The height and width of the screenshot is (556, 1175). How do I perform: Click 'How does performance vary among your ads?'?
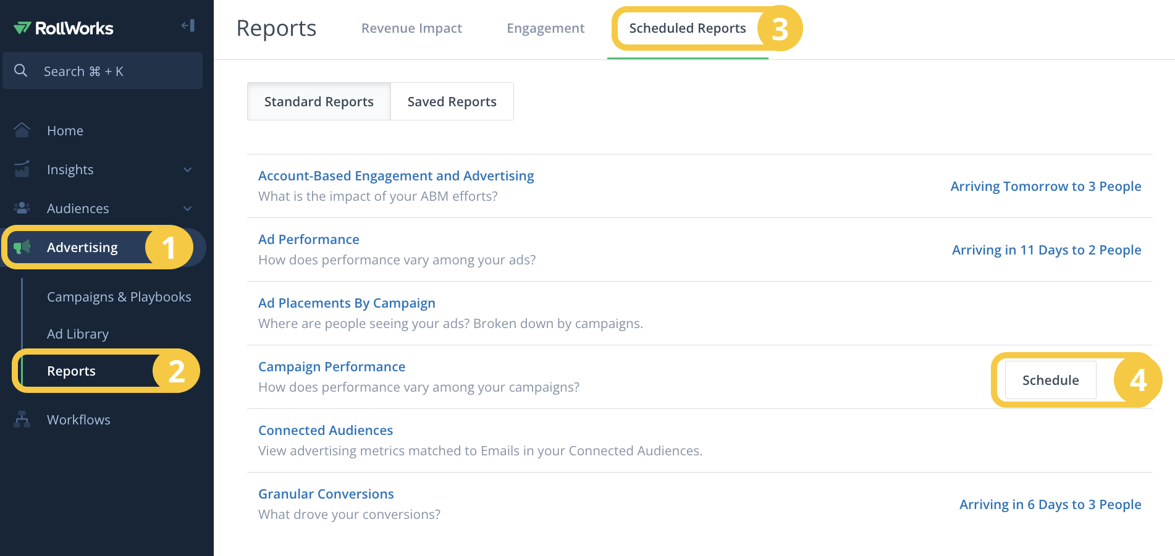(397, 260)
